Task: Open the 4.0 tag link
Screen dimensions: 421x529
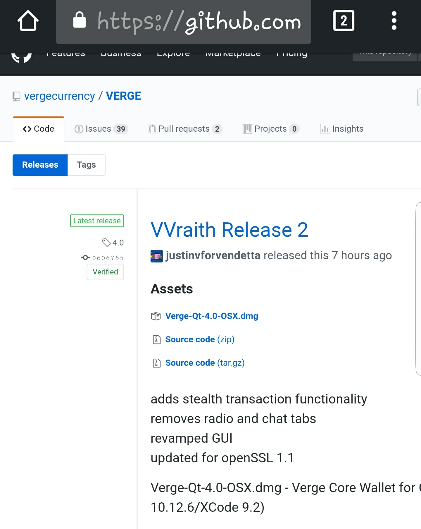Action: point(118,243)
